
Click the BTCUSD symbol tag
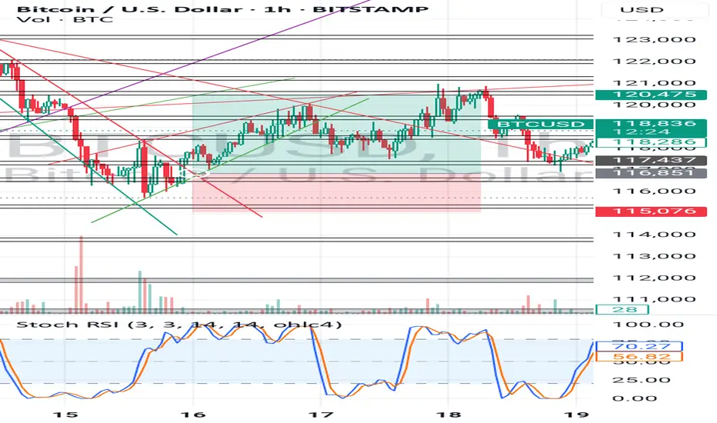[x=541, y=124]
